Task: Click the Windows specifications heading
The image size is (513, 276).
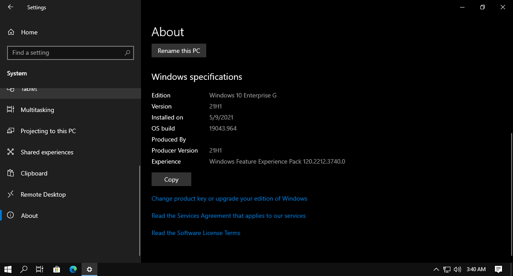Action: 197,77
